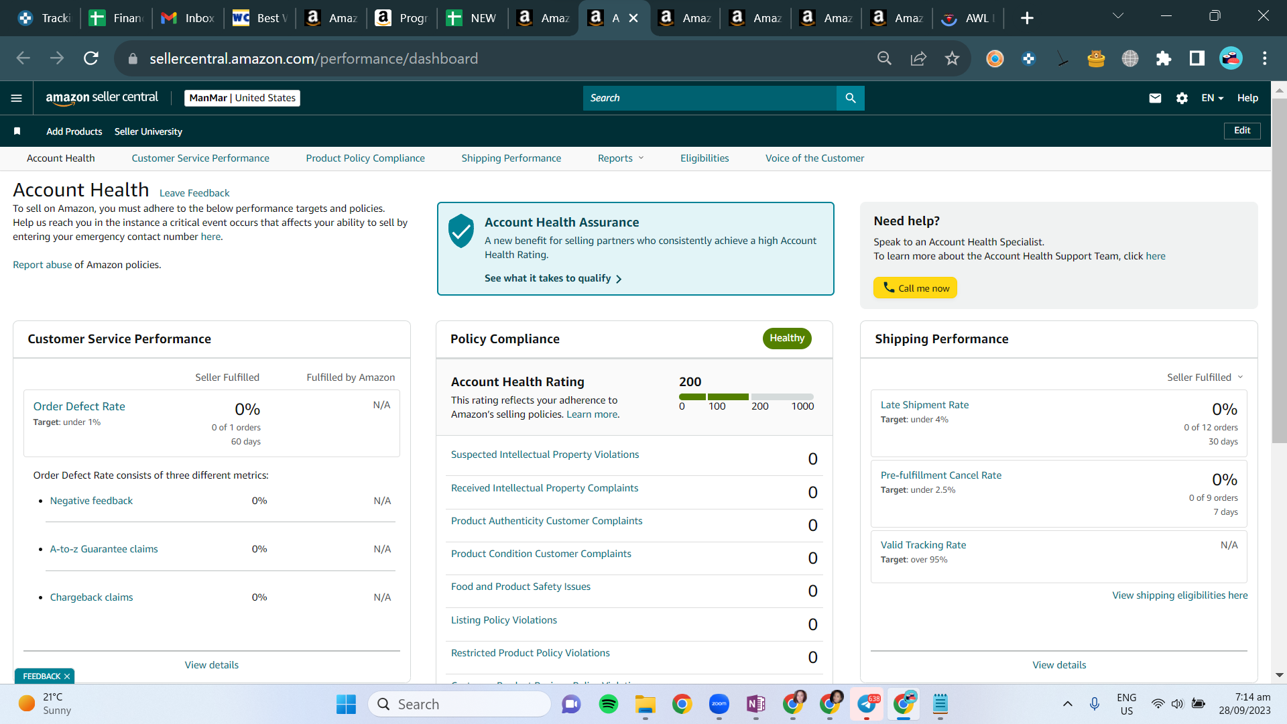Click the search magnifier button in Seller Central
This screenshot has height=724, width=1287.
point(851,98)
